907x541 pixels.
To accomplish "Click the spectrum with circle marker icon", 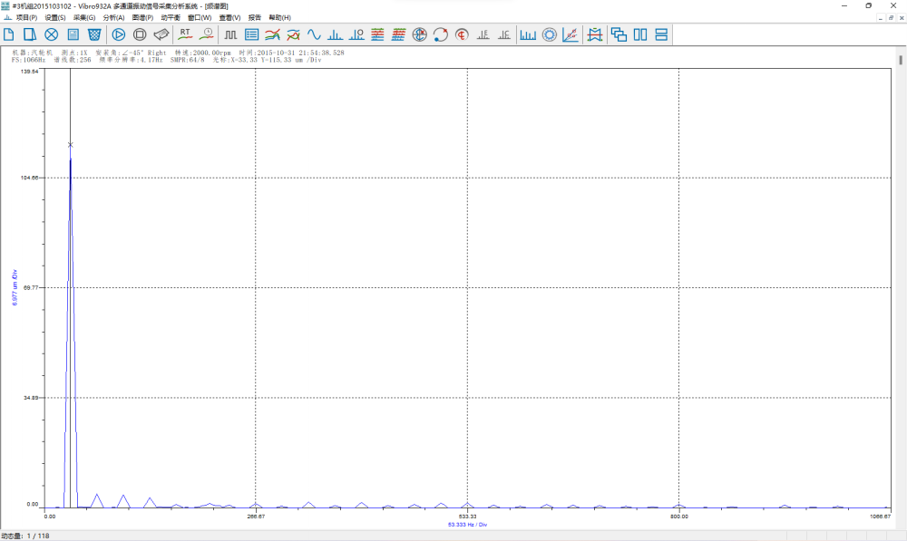I will point(356,34).
